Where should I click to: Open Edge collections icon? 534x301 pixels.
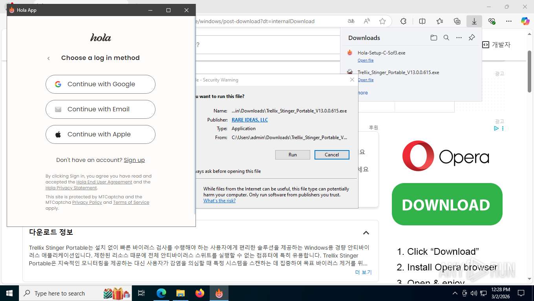457,21
